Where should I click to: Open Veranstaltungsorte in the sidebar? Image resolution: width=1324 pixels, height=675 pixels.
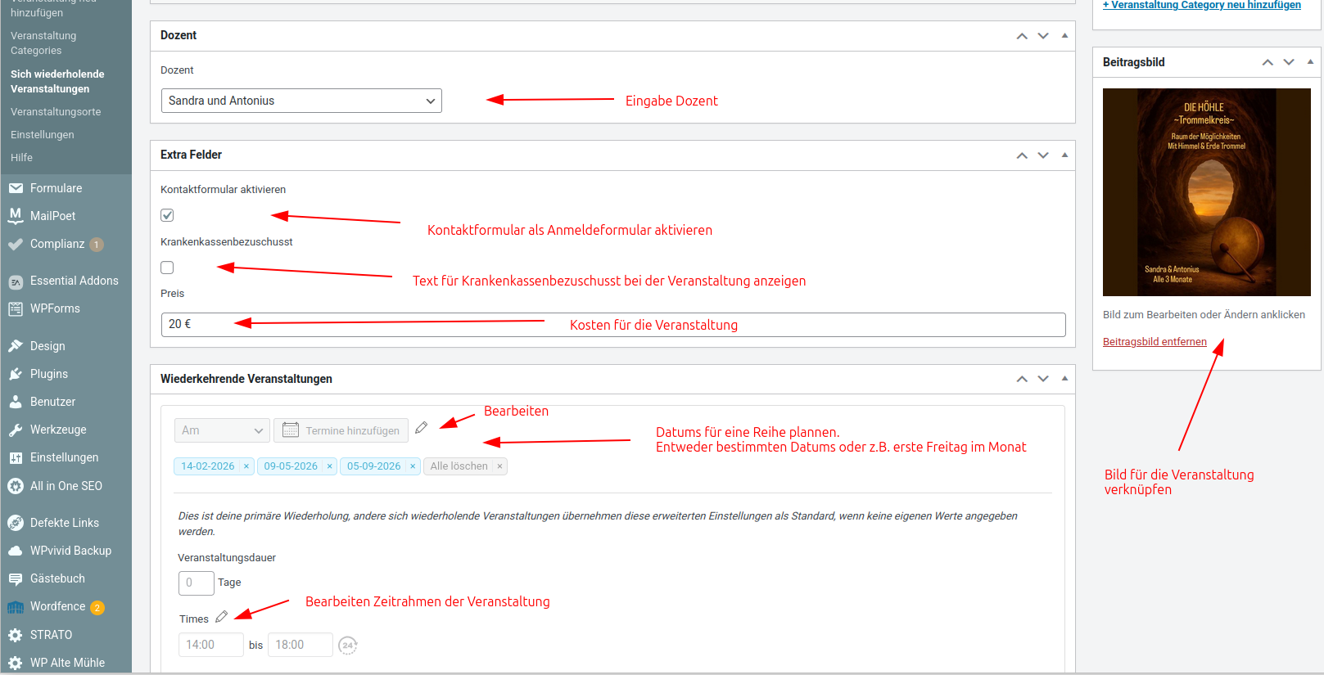[x=56, y=112]
